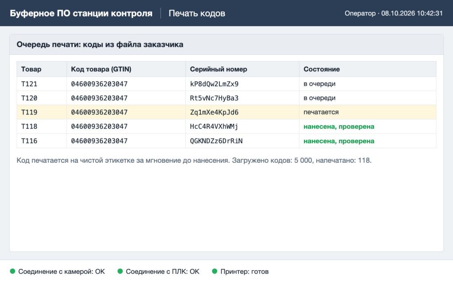Click the "Очередь печати: коды из файла заказчика" heading
This screenshot has height=283, width=453.
[x=100, y=45]
